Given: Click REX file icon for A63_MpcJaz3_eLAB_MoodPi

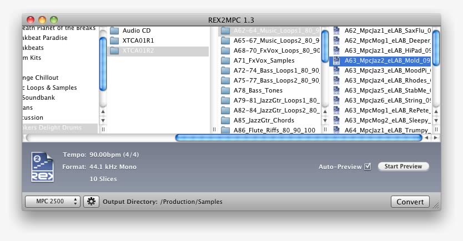Looking at the screenshot, I should coord(336,70).
